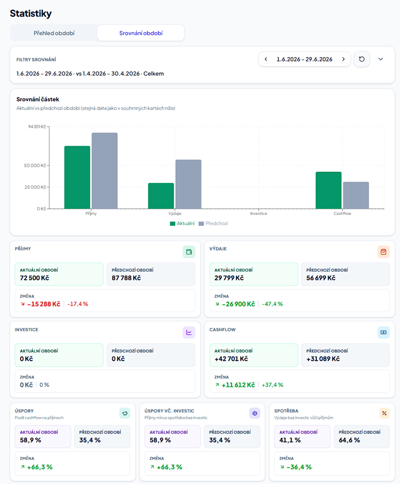Click the green legend color square for Aktuální
The image size is (400, 484).
172,224
